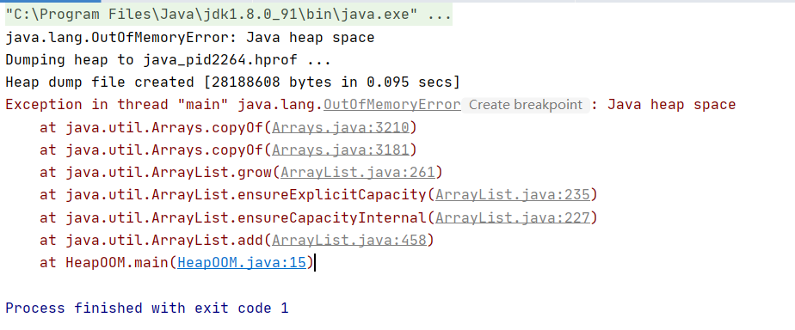Click the 'java.util.ArrayList.grow' frame text

[169, 173]
